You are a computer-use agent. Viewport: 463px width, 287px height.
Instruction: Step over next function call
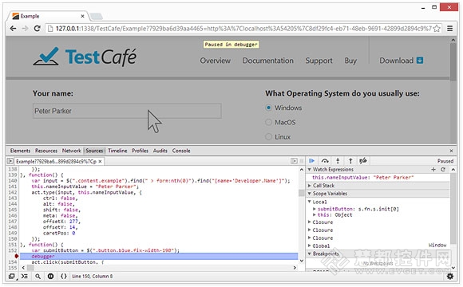[325, 161]
